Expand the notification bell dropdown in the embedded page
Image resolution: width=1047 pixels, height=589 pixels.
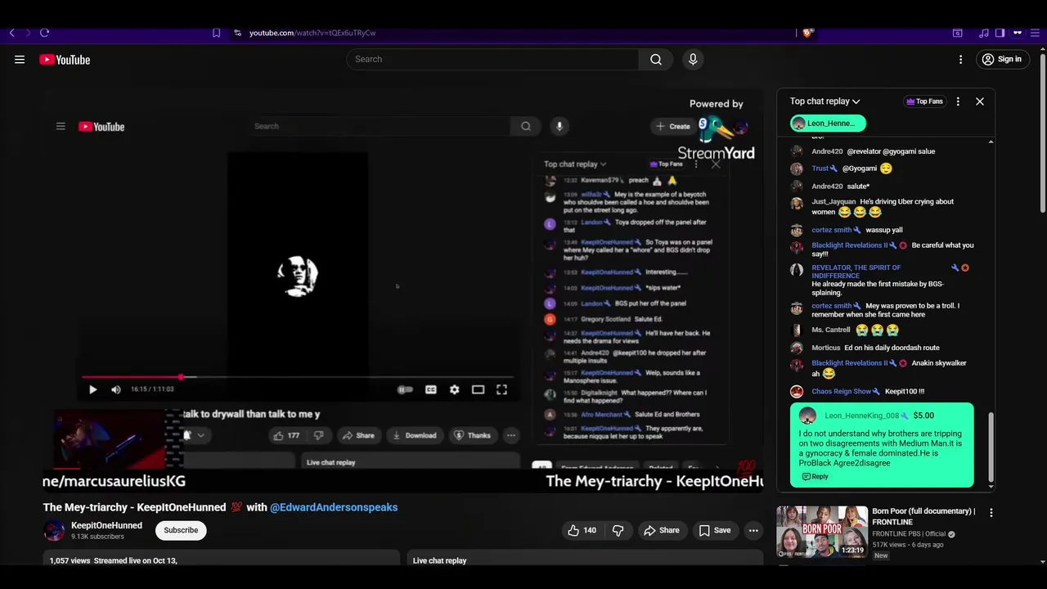pos(194,435)
